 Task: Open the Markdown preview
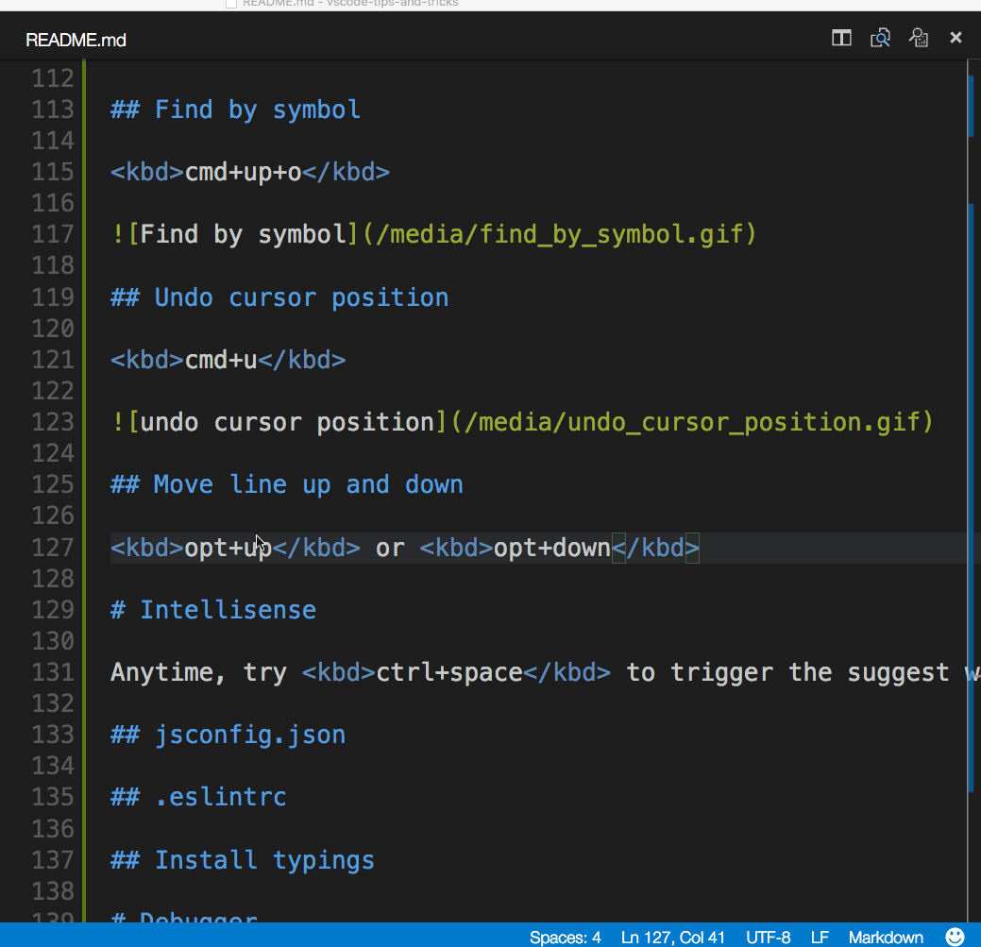pyautogui.click(x=880, y=38)
